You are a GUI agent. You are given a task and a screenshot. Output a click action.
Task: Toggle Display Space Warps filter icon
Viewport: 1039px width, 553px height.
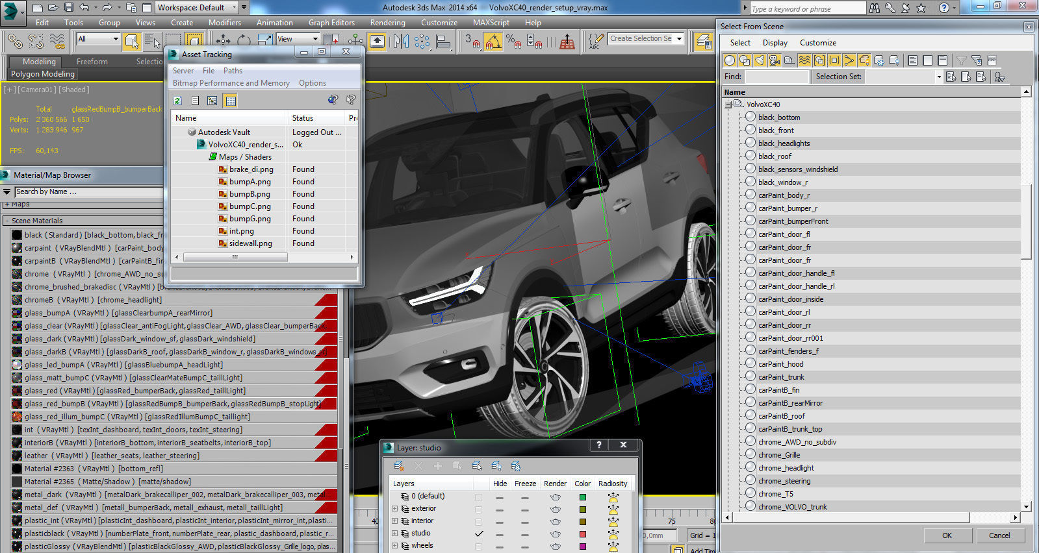(804, 60)
